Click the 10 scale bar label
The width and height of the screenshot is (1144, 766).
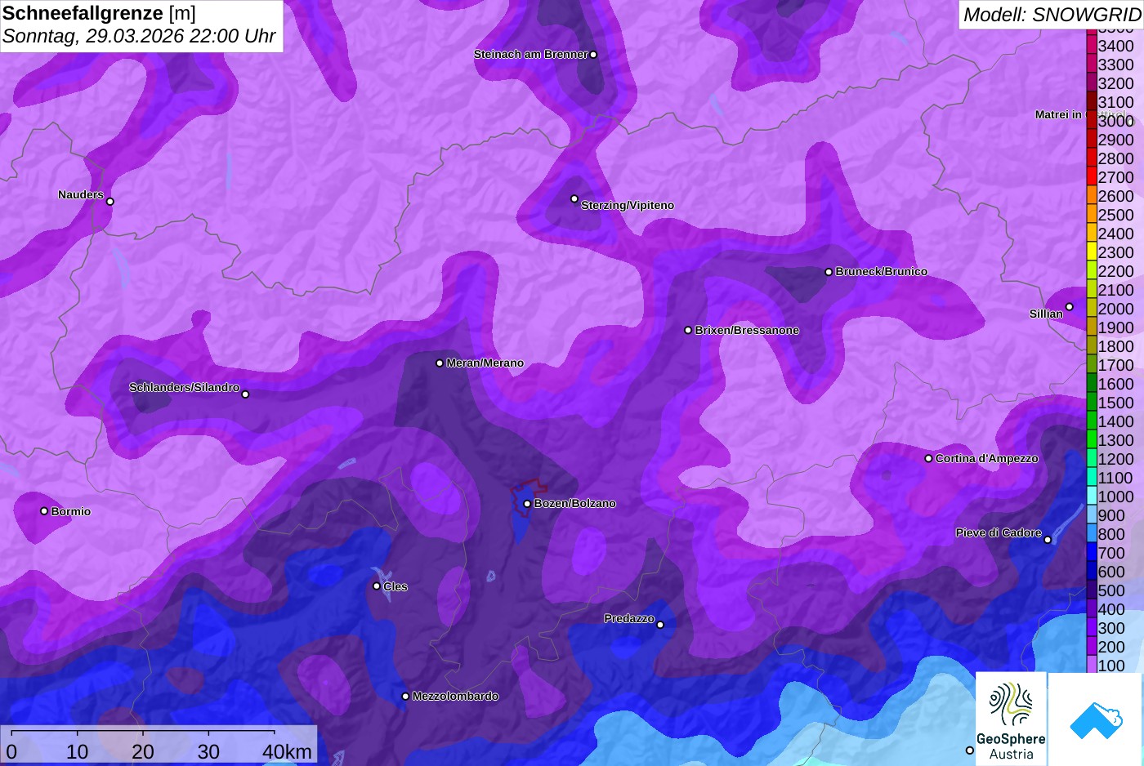(x=78, y=752)
